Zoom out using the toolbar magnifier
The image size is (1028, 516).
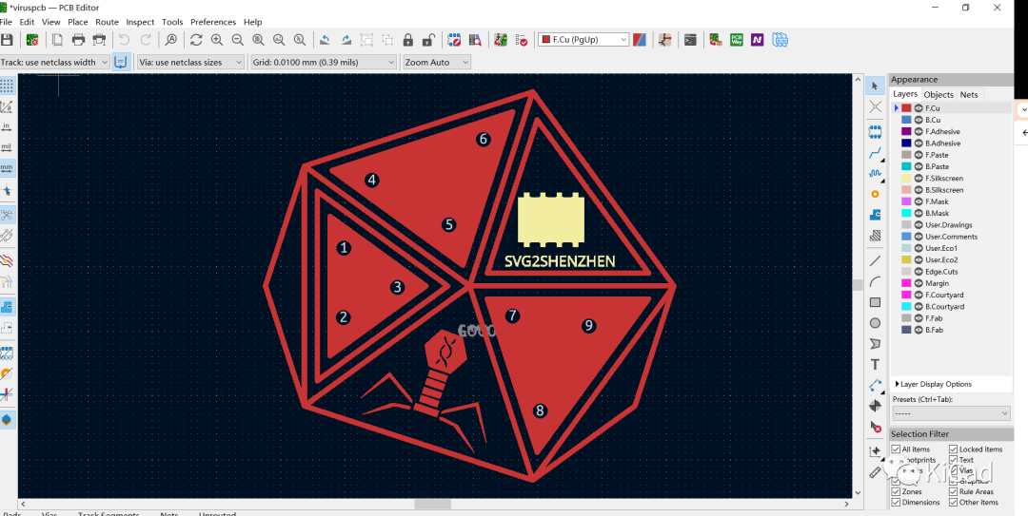click(237, 40)
